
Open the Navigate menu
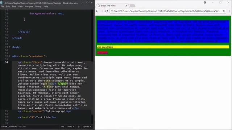[x=29, y=6]
